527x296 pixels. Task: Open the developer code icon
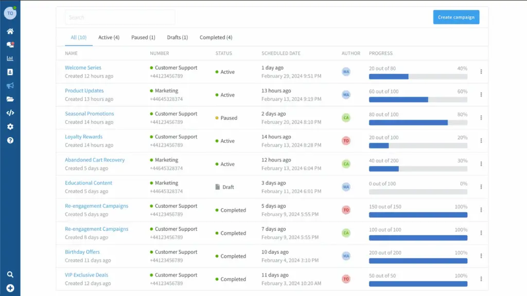coord(10,113)
